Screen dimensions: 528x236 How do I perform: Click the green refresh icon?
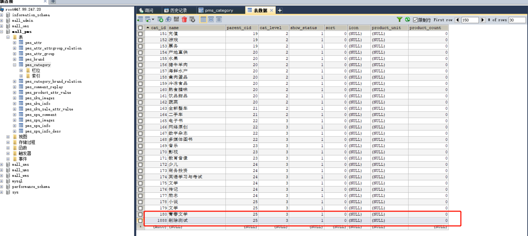point(408,19)
